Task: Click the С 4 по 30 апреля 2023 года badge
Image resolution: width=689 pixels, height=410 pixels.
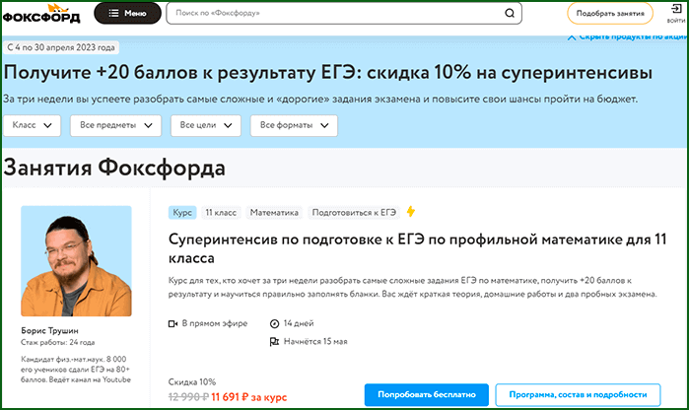Action: tap(61, 47)
